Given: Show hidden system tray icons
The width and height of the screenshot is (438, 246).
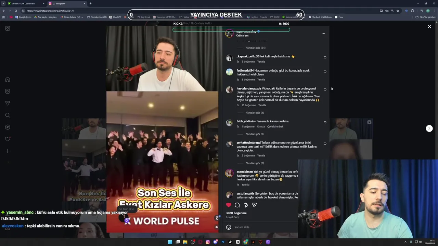Looking at the screenshot, I should (x=405, y=242).
